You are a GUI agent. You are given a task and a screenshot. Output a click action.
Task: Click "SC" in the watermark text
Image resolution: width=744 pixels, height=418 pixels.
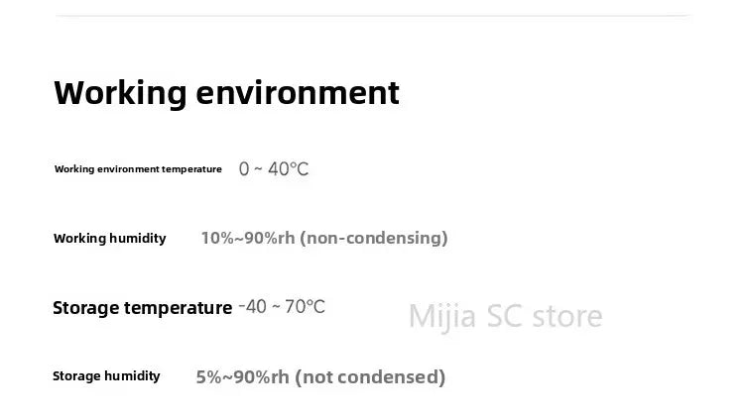504,316
